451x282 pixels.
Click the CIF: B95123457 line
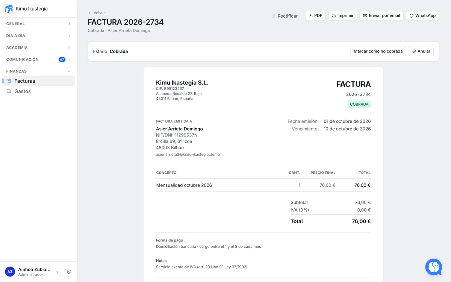coord(170,89)
